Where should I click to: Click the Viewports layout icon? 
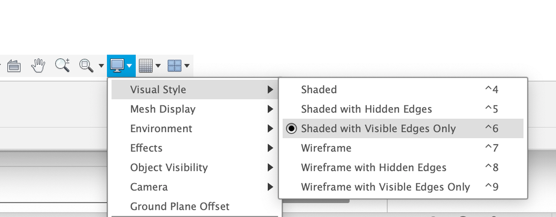tap(174, 65)
